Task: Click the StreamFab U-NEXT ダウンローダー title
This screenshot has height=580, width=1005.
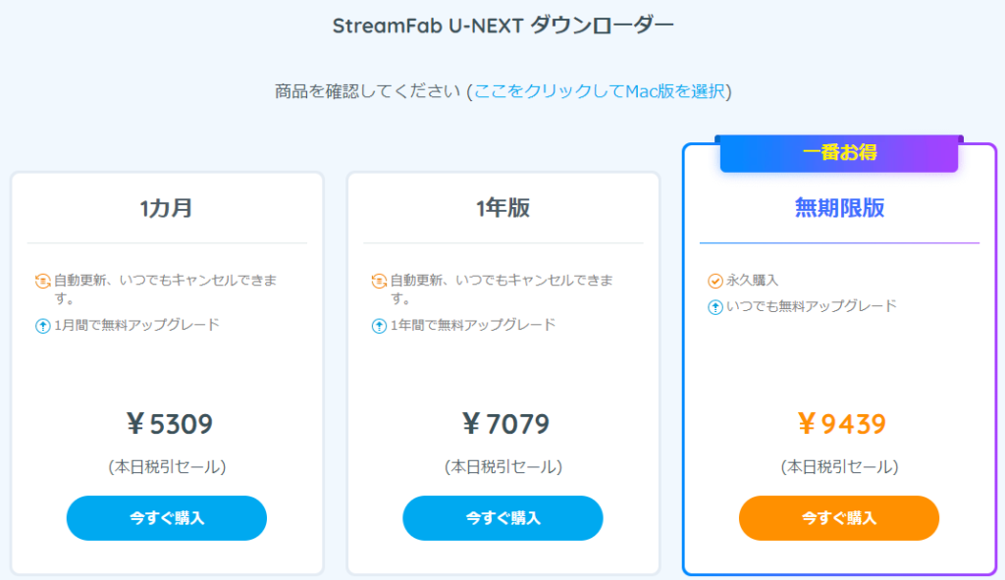Action: [x=503, y=26]
